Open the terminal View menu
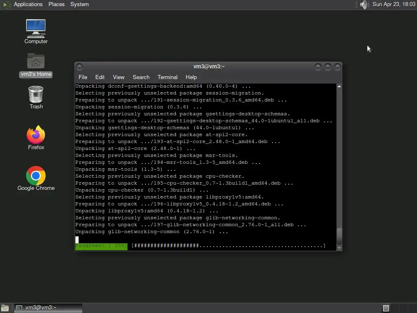The height and width of the screenshot is (313, 417). tap(119, 77)
